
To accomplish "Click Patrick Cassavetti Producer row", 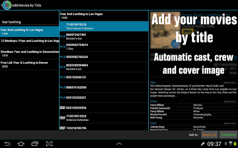I will point(193,108).
